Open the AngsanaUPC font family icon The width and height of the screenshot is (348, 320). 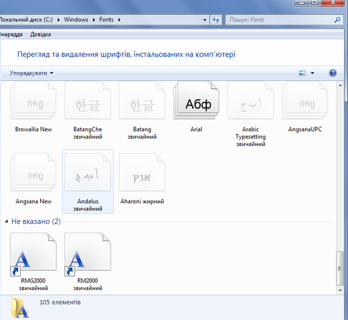305,101
